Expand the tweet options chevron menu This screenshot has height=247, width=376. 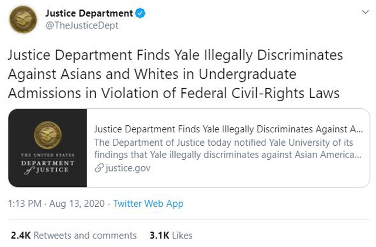[x=365, y=12]
